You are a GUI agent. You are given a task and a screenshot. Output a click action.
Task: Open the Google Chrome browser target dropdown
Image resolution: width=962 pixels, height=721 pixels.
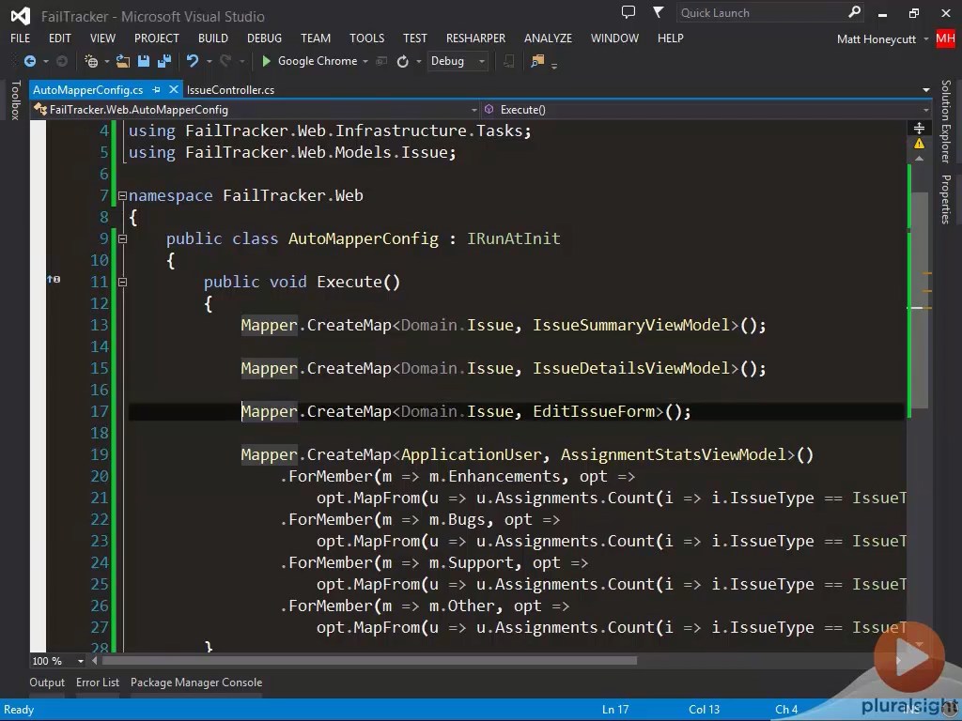pyautogui.click(x=365, y=61)
